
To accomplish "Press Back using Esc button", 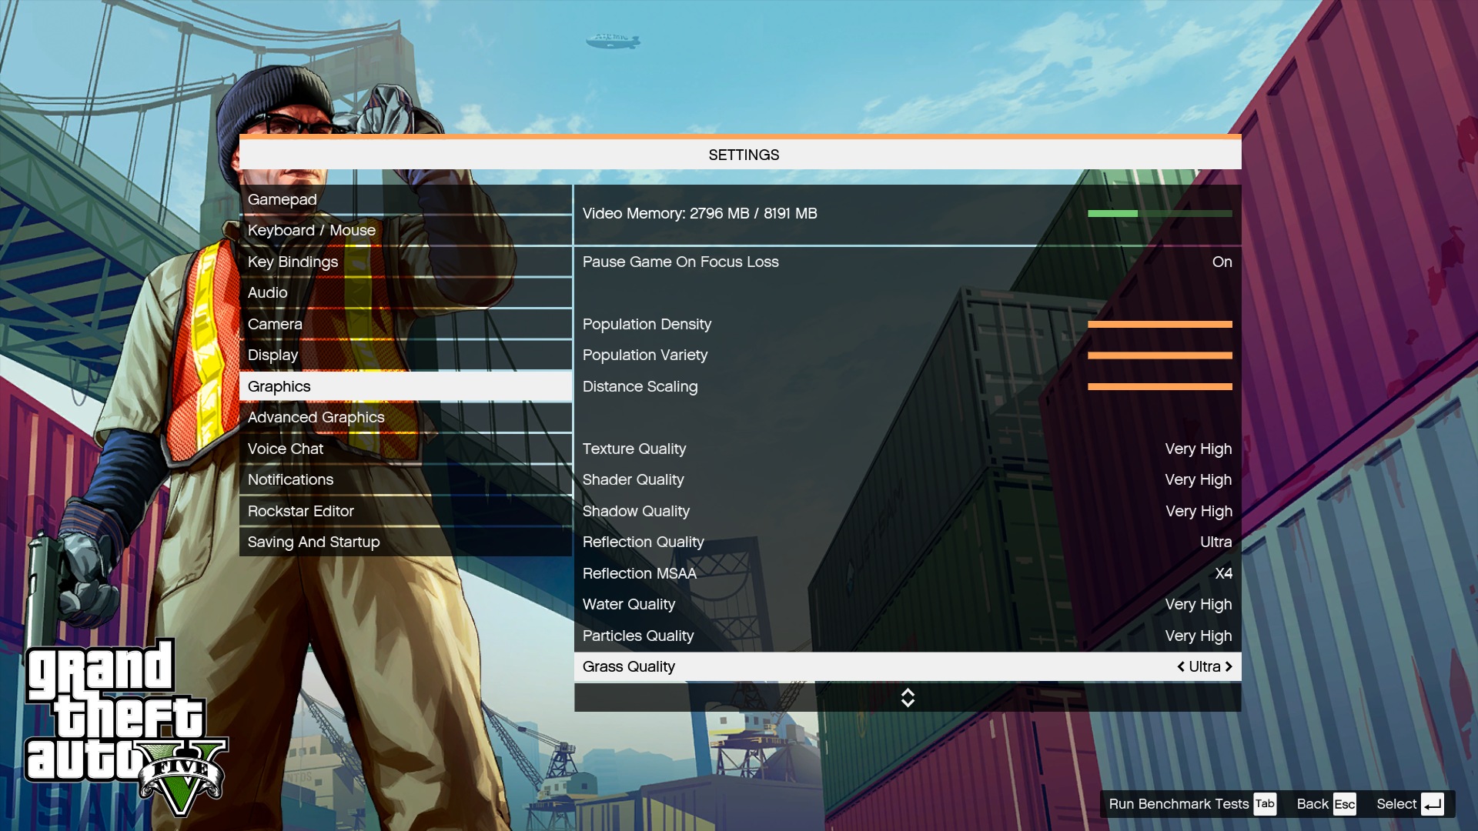I will [x=1344, y=803].
